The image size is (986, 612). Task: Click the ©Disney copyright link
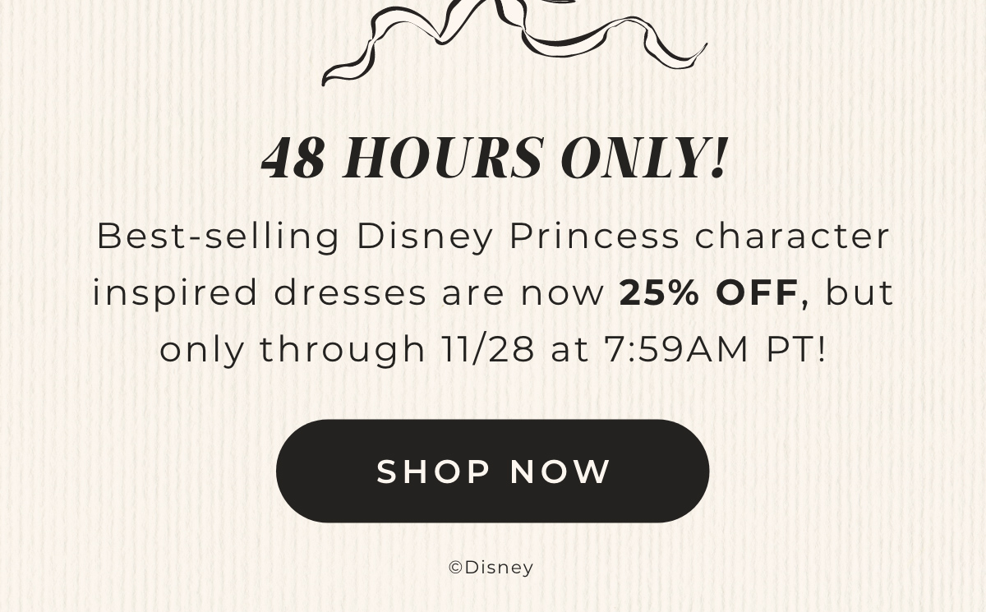(491, 567)
